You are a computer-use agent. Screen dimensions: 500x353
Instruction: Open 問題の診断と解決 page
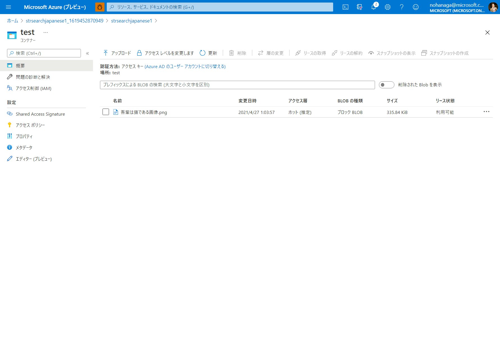pyautogui.click(x=33, y=77)
